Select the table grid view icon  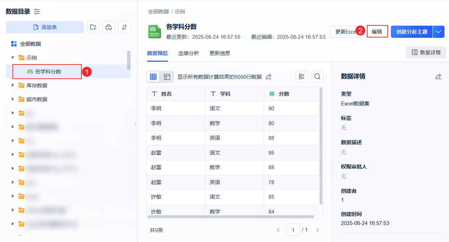[153, 77]
